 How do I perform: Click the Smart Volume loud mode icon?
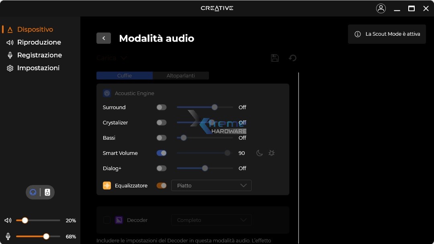[x=272, y=153]
